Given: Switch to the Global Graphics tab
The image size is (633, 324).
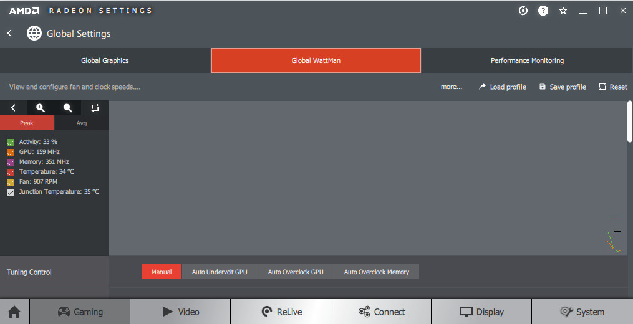Looking at the screenshot, I should click(105, 60).
